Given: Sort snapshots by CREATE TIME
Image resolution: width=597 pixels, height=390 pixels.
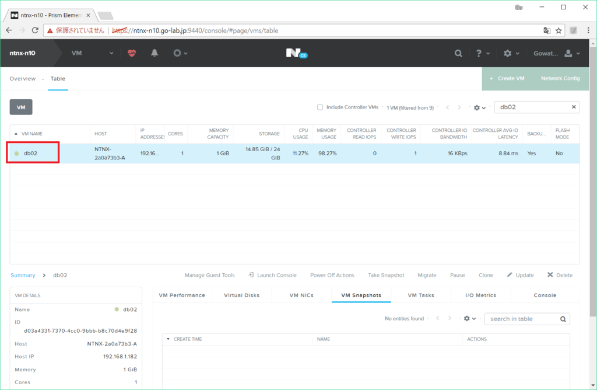Looking at the screenshot, I should click(188, 339).
